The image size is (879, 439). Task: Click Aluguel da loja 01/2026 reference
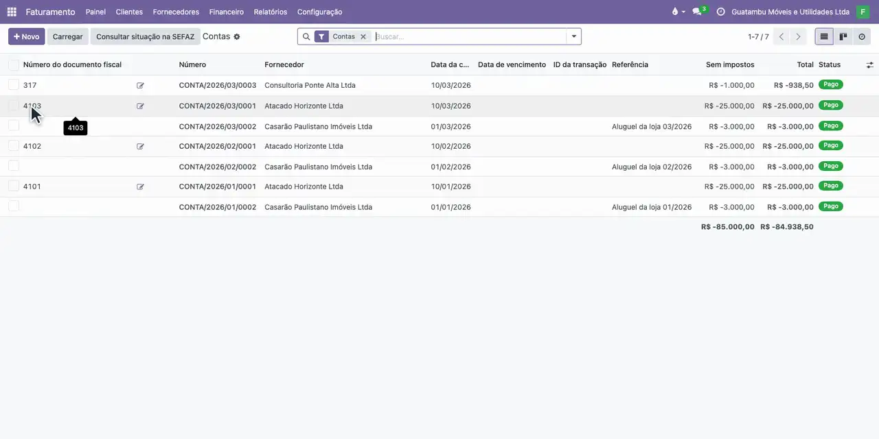pyautogui.click(x=652, y=207)
